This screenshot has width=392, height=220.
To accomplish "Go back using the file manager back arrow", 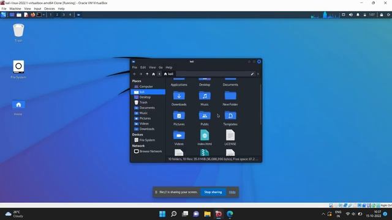I will tap(135, 74).
